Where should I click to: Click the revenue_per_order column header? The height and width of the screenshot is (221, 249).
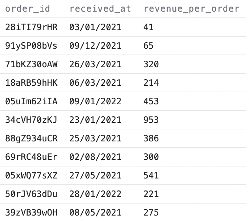[x=192, y=9]
